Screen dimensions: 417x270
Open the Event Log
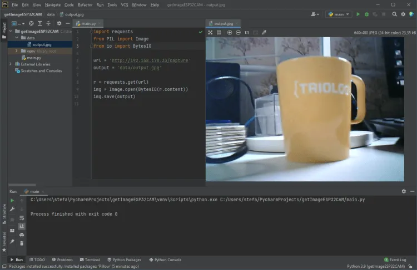pos(395,259)
